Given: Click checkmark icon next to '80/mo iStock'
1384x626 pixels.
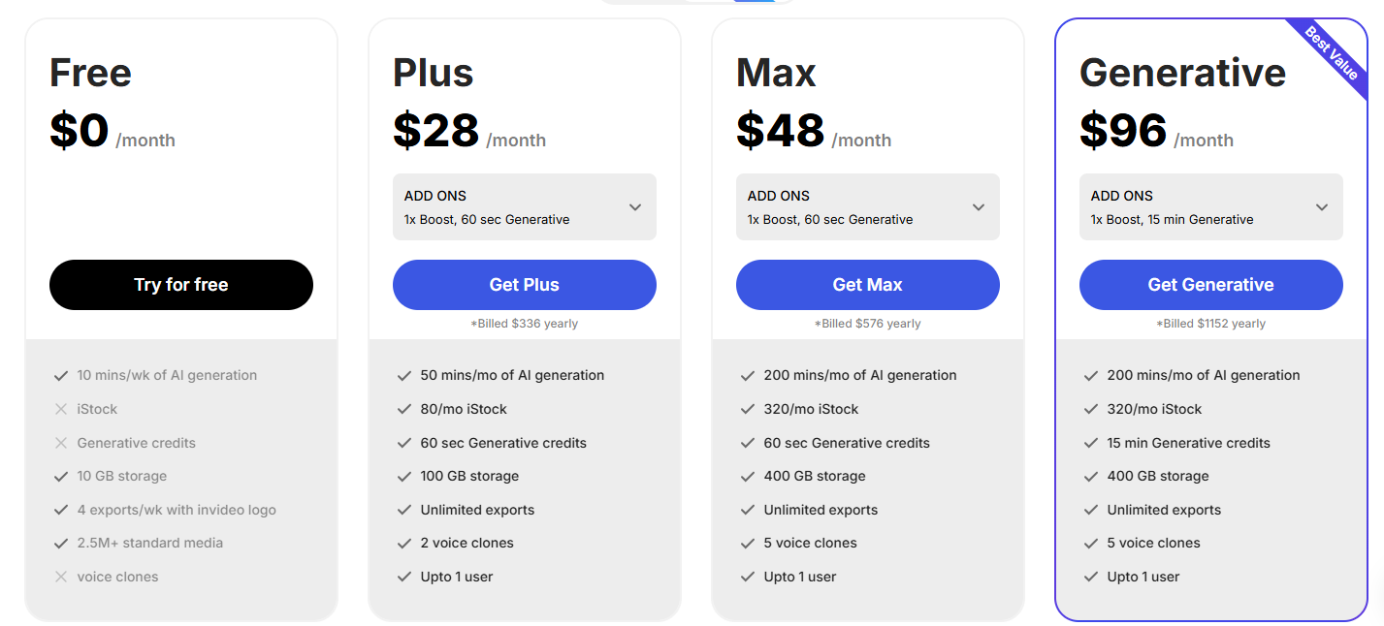Looking at the screenshot, I should [404, 409].
